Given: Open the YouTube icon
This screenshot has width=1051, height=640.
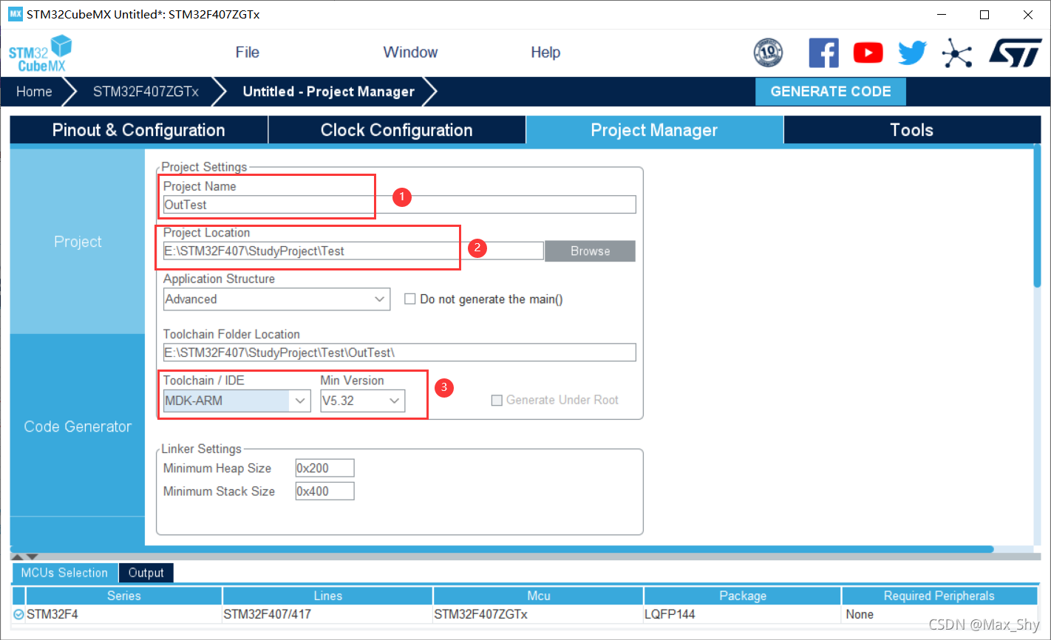Looking at the screenshot, I should pos(868,52).
